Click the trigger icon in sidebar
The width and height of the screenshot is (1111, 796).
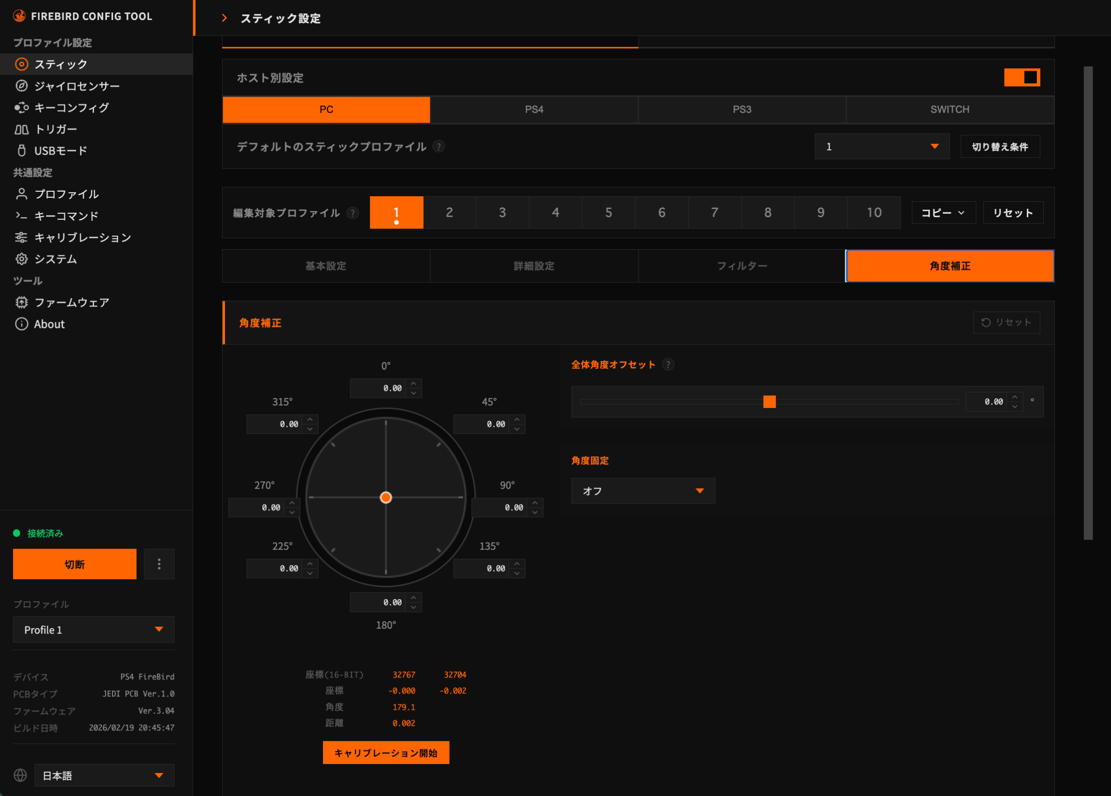point(21,130)
